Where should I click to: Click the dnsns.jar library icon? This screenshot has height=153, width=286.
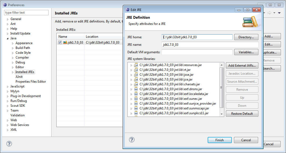pos(136,89)
